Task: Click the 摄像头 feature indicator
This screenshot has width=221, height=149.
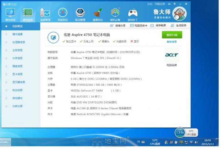Action: (x=104, y=41)
